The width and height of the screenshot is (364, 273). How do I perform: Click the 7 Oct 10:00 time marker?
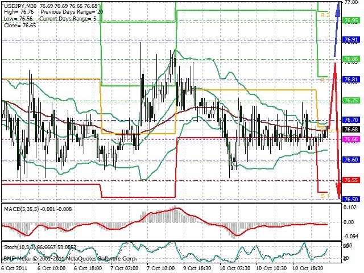pos(160,268)
